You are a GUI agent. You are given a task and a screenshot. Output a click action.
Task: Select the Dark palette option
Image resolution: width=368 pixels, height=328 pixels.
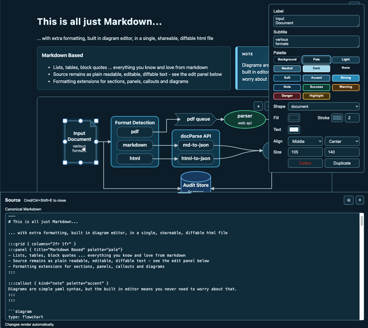[316, 68]
